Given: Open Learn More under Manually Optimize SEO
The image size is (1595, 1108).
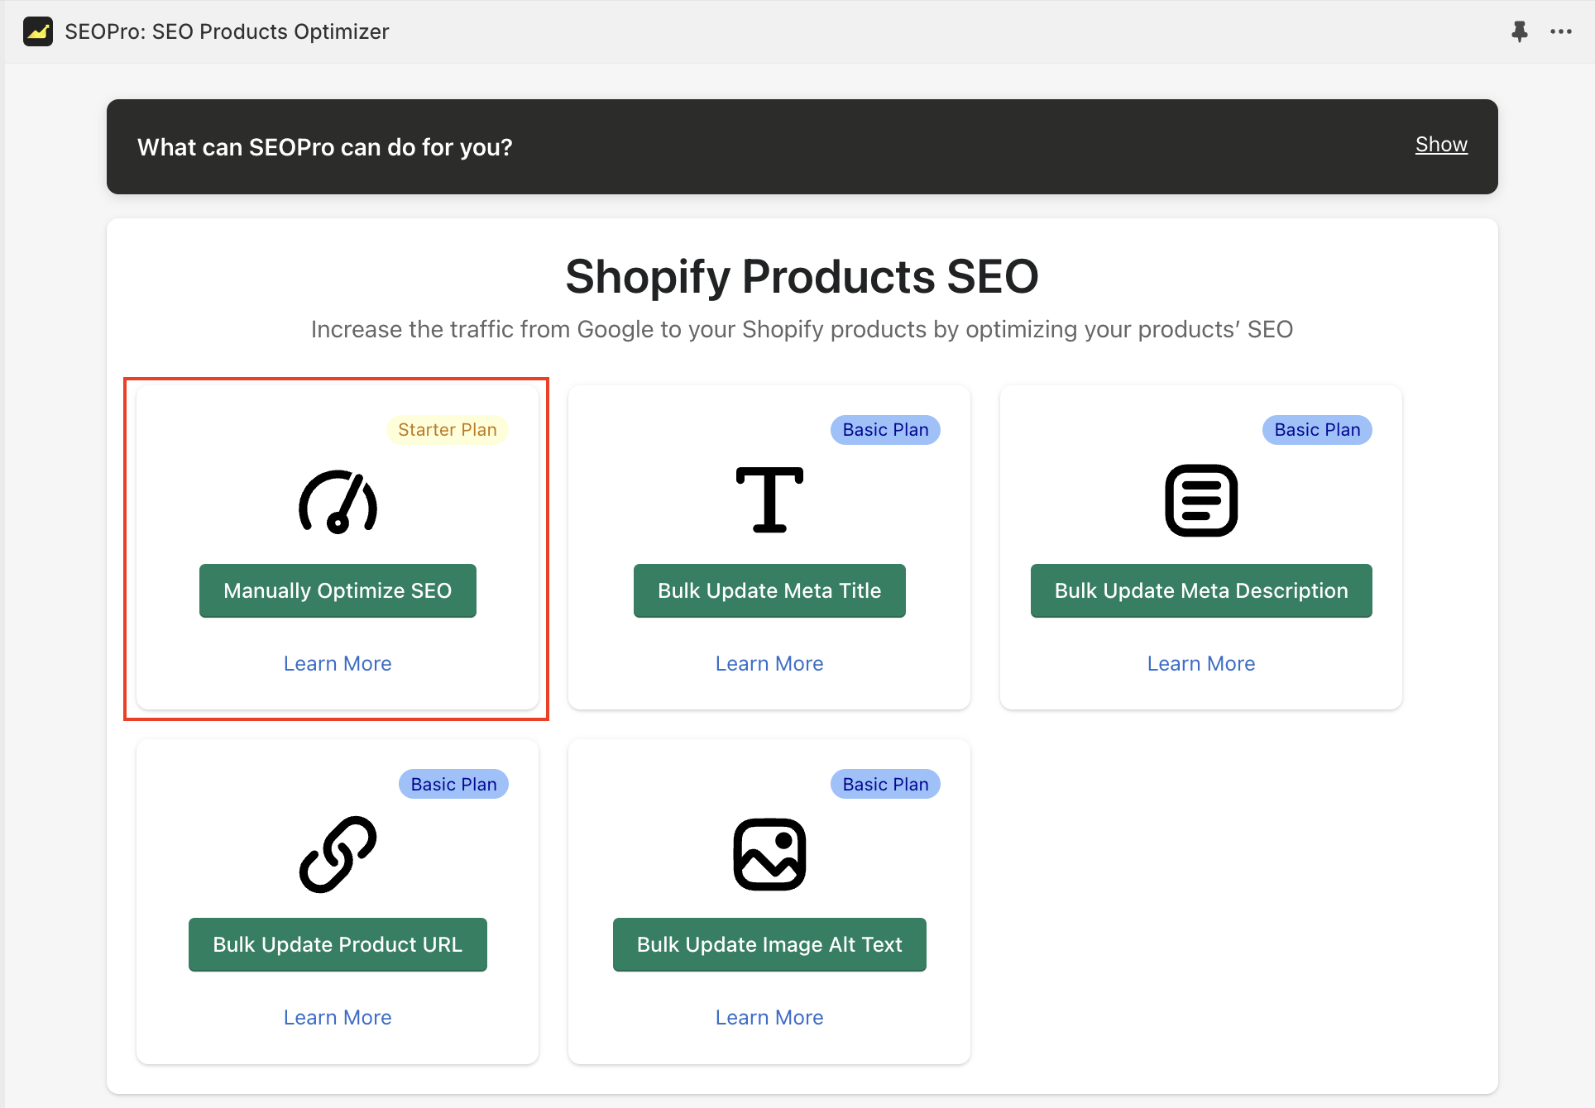Looking at the screenshot, I should tap(338, 663).
